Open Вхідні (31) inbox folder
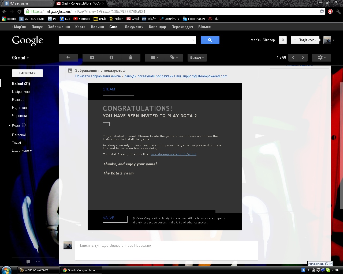 (x=21, y=84)
